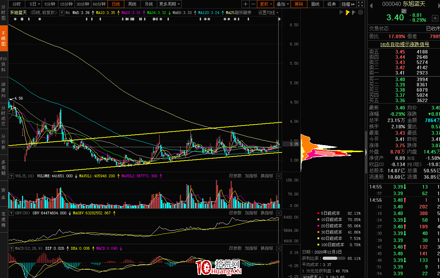Click the orange 30日前成本 color swatch
Image resolution: width=440 pixels, height=278 pixels.
coord(318,232)
